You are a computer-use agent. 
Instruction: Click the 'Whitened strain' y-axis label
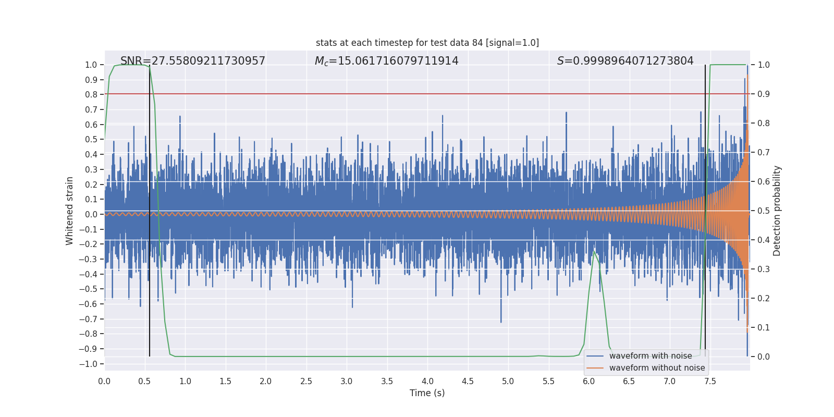69,211
